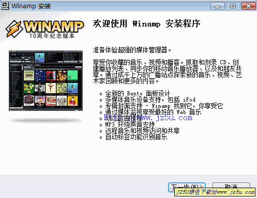Click the Winamp lightning bolt logo
Viewport: 257px width, 198px height.
click(x=14, y=29)
